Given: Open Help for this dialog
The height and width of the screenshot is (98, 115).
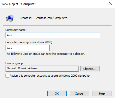Looking at the screenshot, I should pyautogui.click(x=102, y=94).
